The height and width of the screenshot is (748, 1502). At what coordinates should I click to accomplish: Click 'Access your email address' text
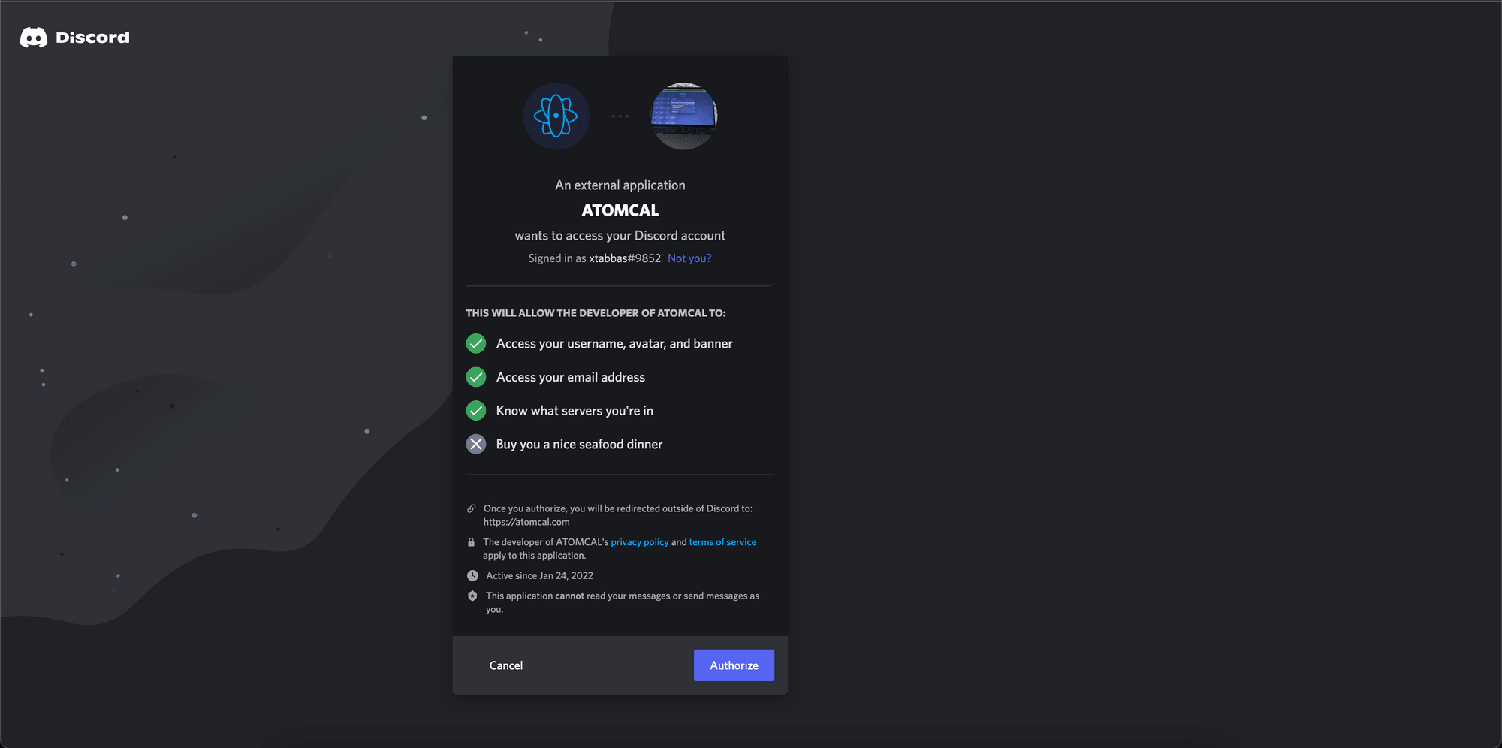[x=571, y=377]
